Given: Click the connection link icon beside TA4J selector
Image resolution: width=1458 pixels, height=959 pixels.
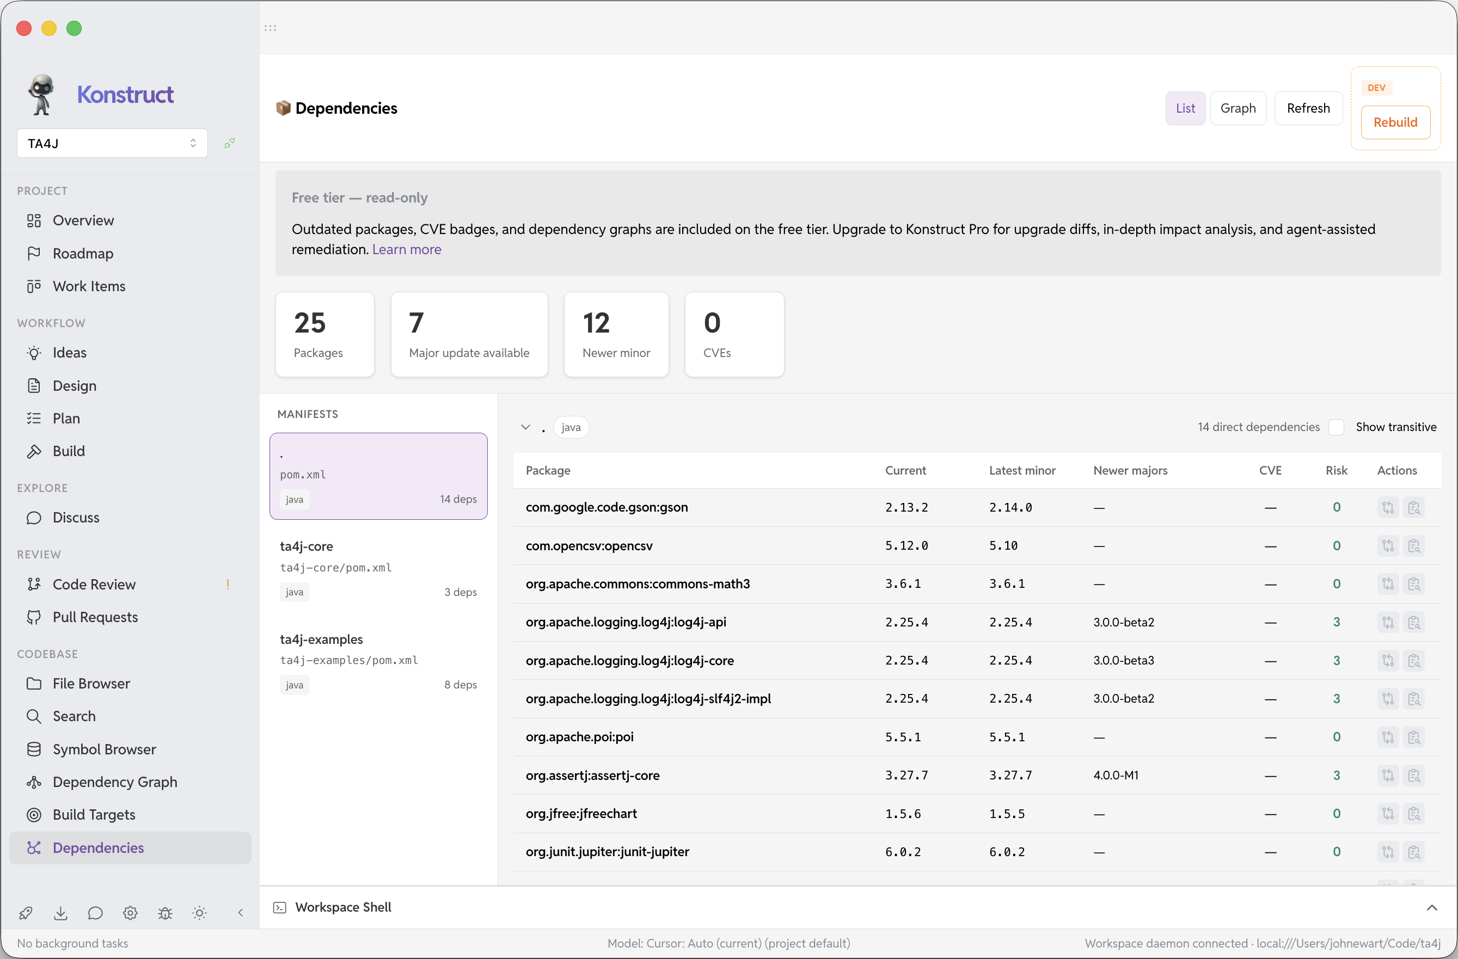Looking at the screenshot, I should (x=230, y=143).
